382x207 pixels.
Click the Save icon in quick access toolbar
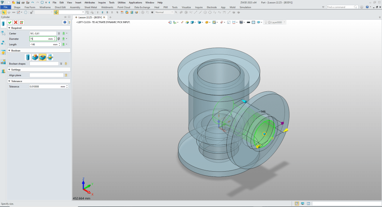(18, 3)
